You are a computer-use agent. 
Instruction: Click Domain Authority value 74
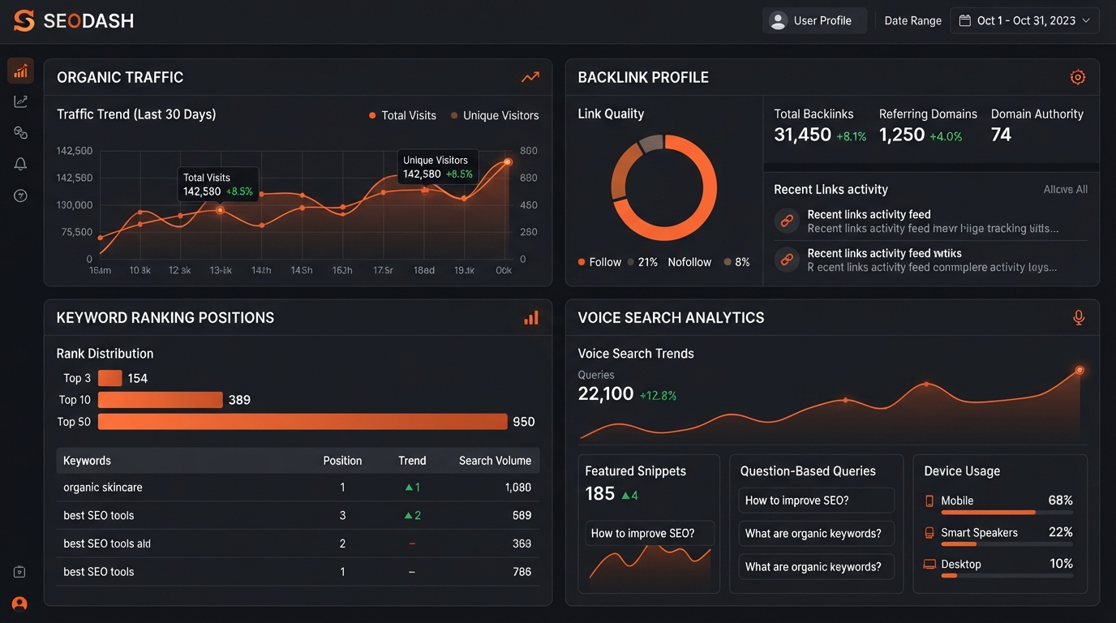(x=1001, y=135)
